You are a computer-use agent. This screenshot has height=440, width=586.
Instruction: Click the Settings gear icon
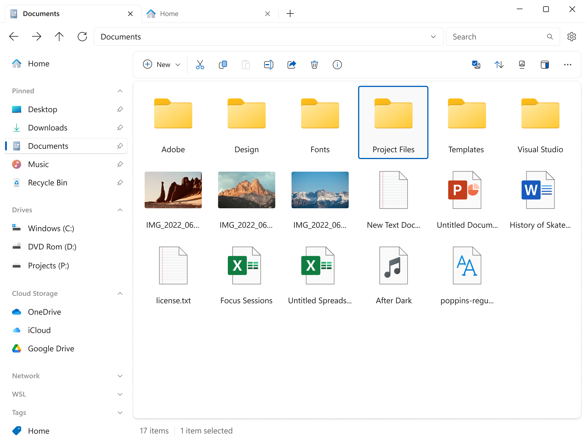572,37
